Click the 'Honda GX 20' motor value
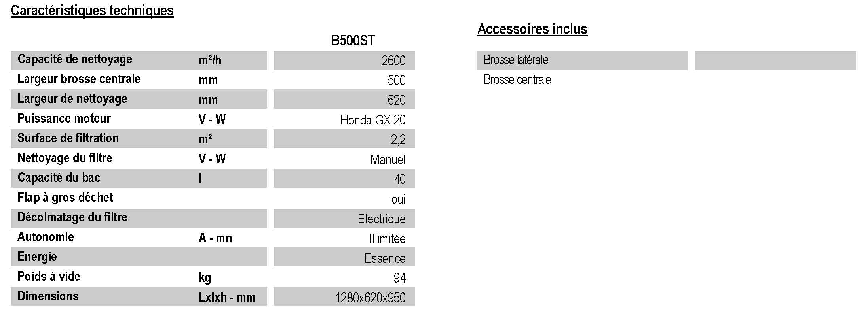The width and height of the screenshot is (868, 313). pos(373,120)
